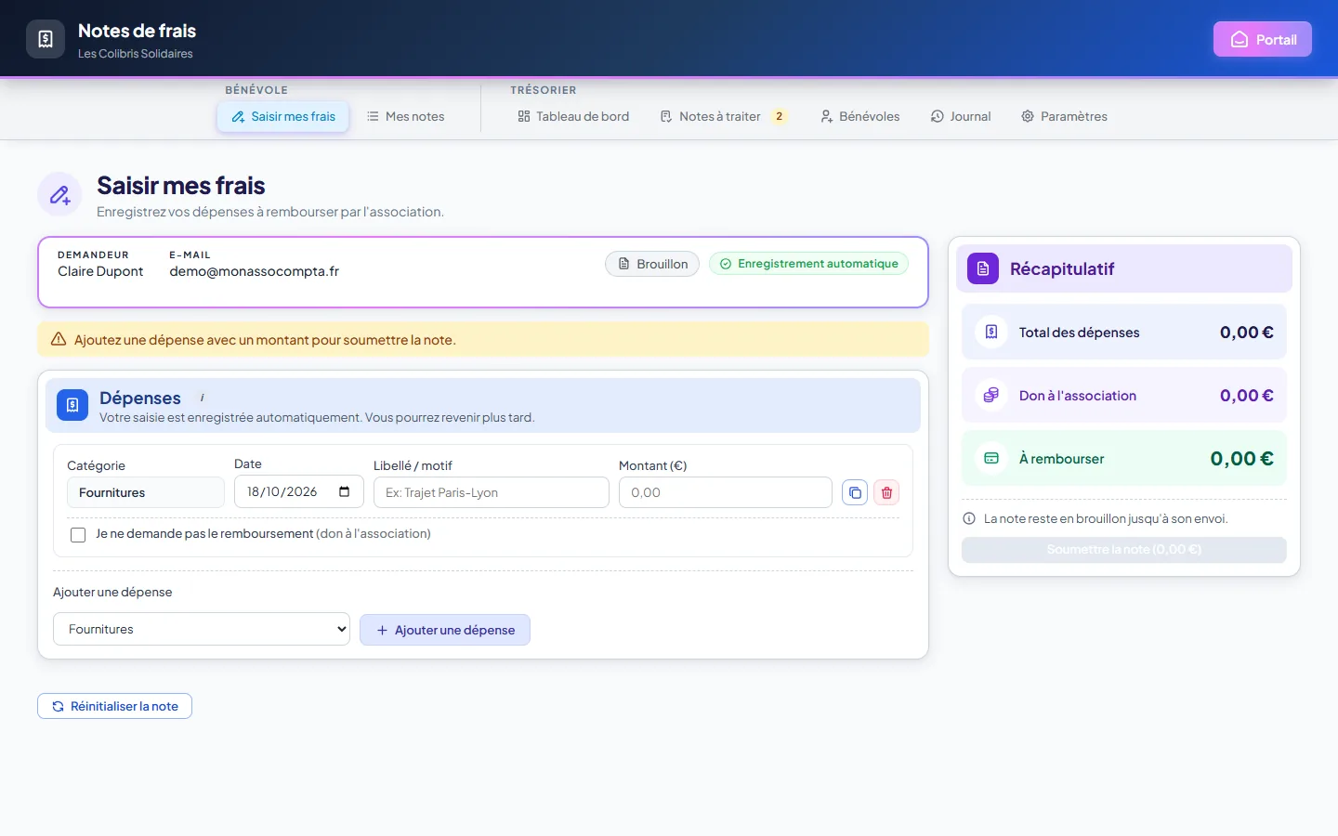Click the e-mail demo@monassocompta.fr text
Image resolution: width=1338 pixels, height=836 pixels.
click(x=254, y=271)
